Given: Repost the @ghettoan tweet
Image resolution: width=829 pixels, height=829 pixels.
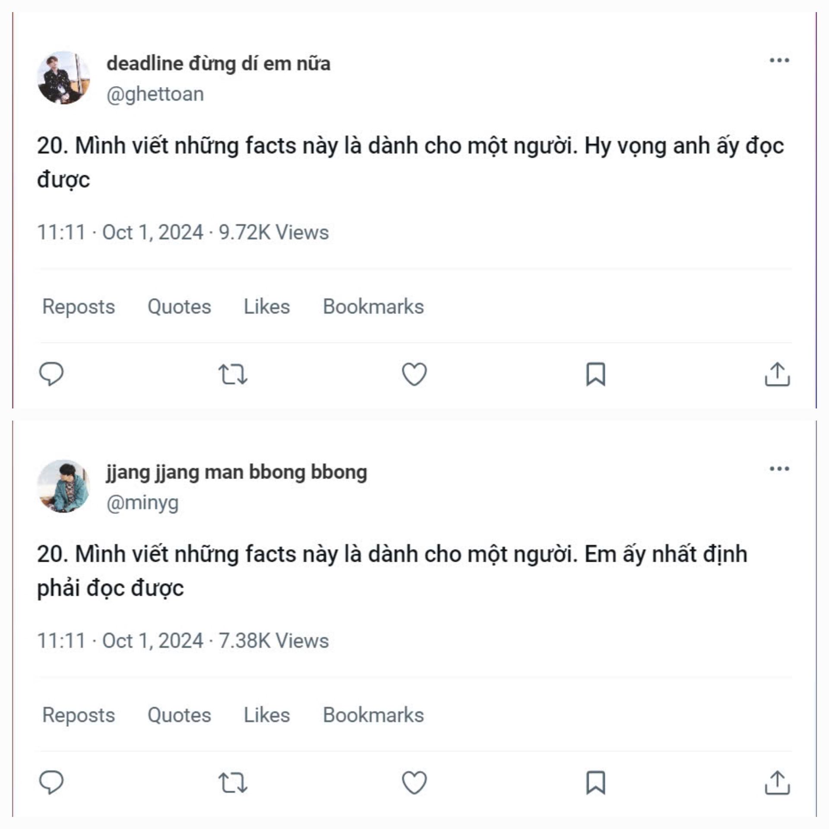Looking at the screenshot, I should 233,374.
